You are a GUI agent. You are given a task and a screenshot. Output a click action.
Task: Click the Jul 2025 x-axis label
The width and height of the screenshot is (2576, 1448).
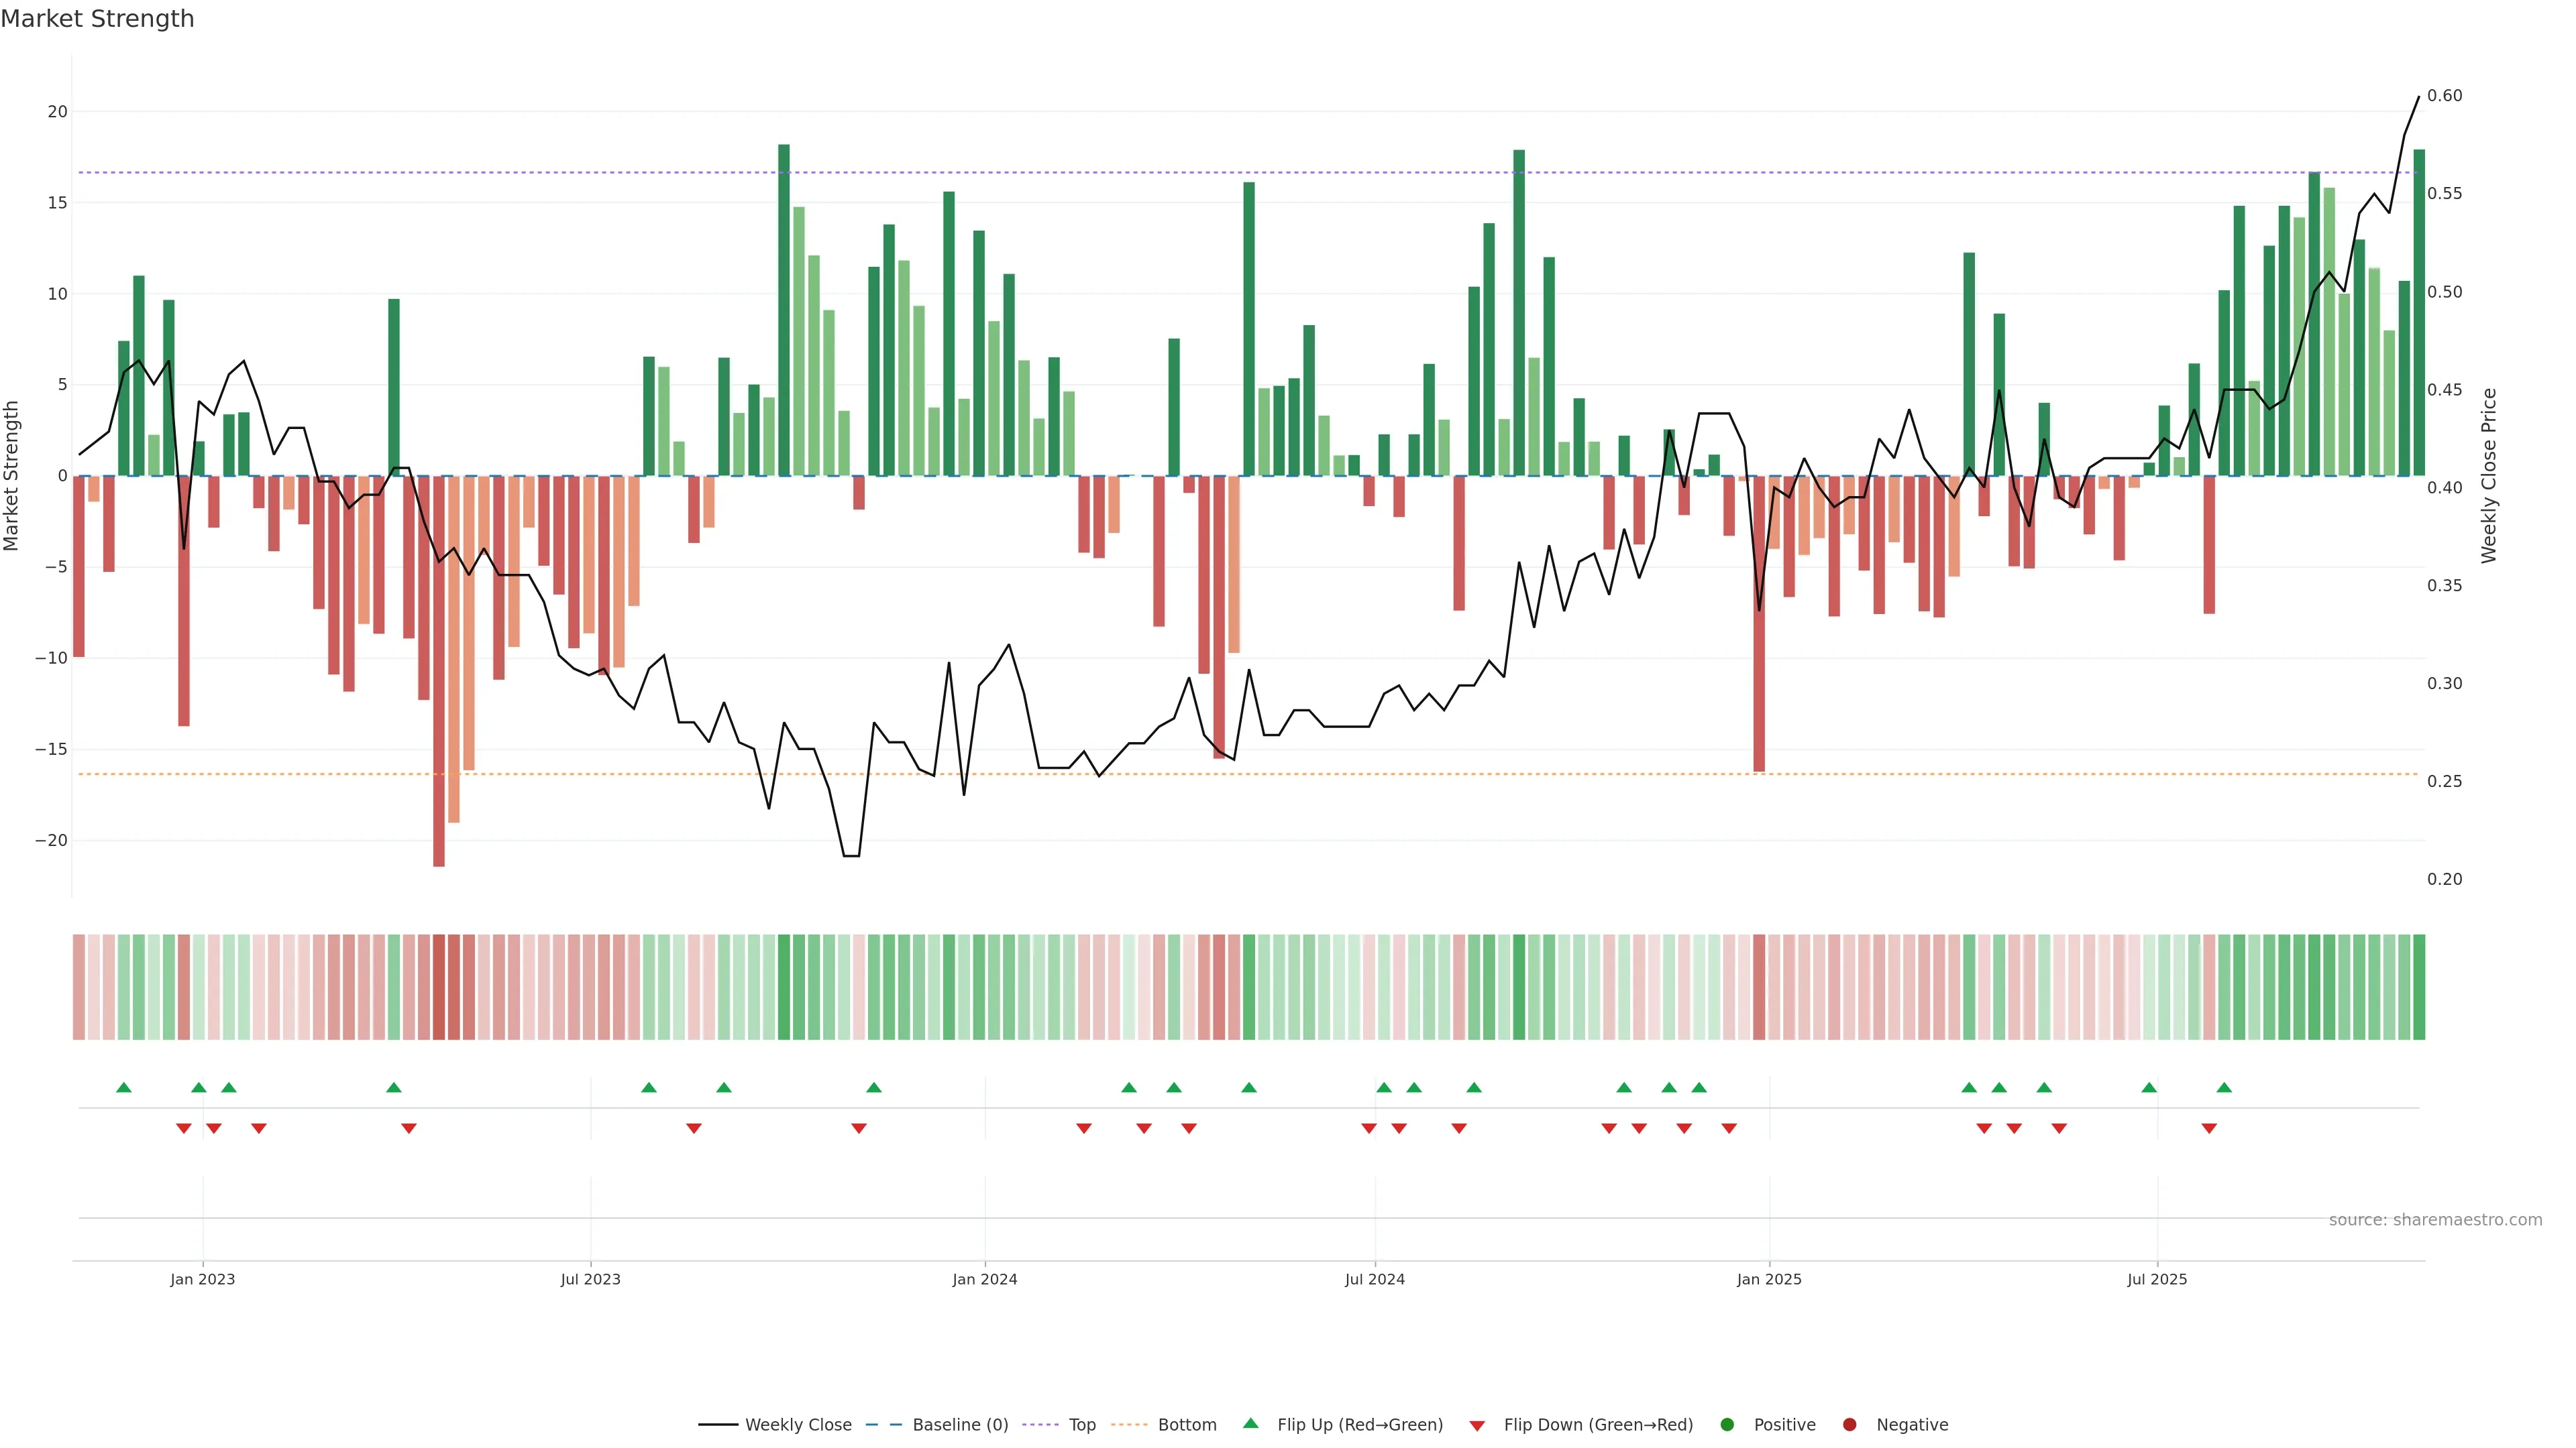coord(2156,1279)
